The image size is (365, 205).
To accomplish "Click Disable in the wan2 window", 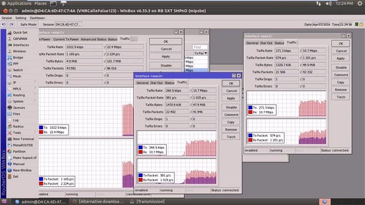I will (231, 108).
